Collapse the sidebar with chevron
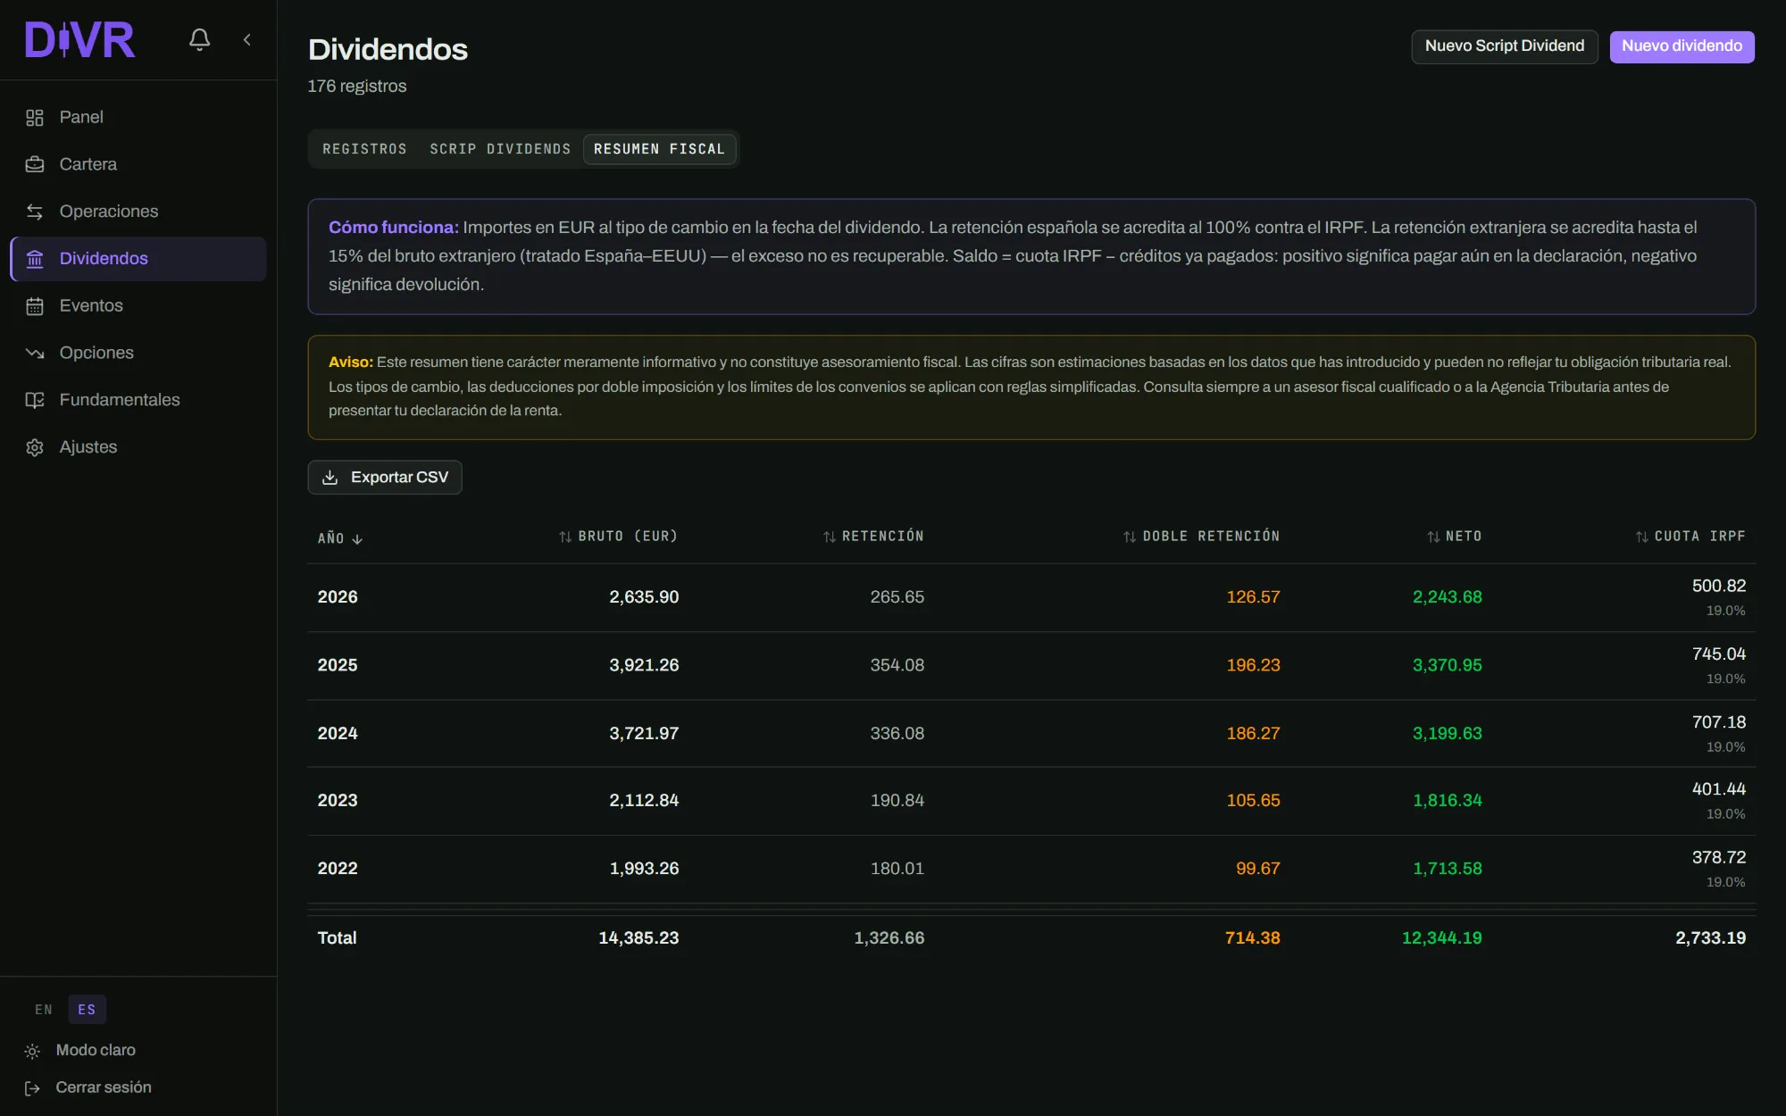The image size is (1786, 1116). (247, 39)
